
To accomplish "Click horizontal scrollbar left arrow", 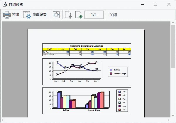I will (x=3, y=120).
